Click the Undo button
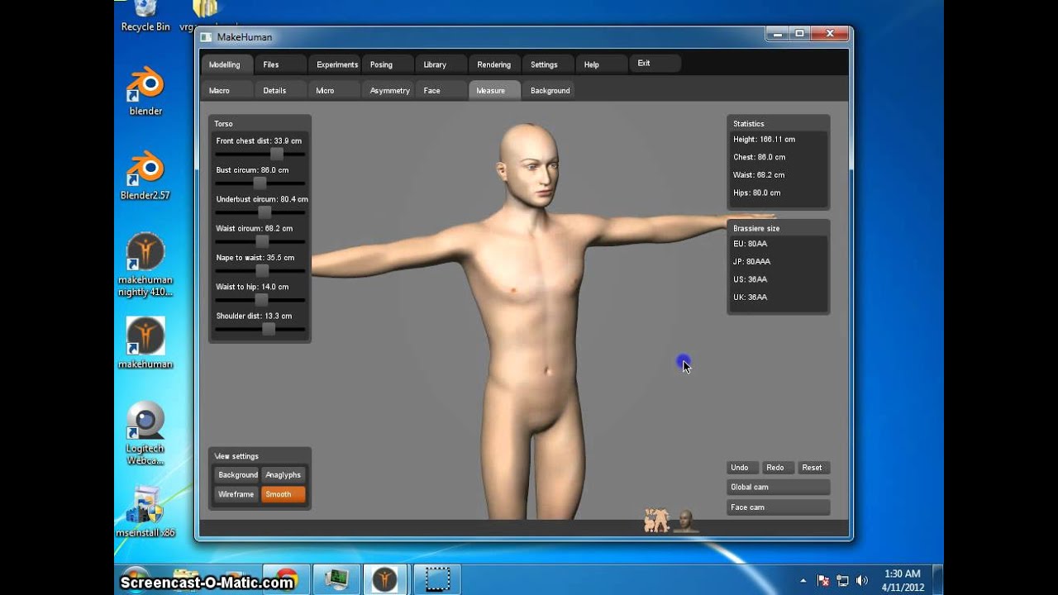Image resolution: width=1058 pixels, height=595 pixels. [742, 468]
